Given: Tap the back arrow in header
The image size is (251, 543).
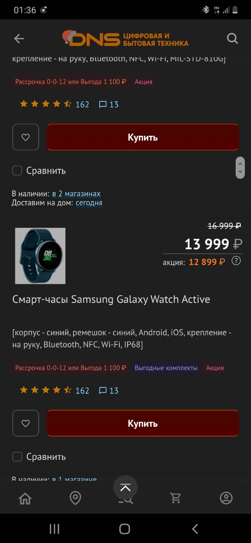Looking at the screenshot, I should [x=19, y=39].
